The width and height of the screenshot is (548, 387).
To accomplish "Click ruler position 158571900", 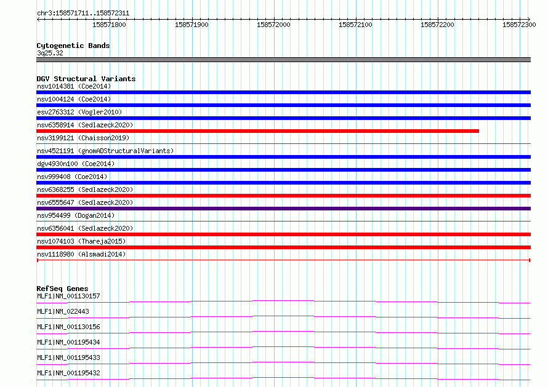I will click(191, 25).
